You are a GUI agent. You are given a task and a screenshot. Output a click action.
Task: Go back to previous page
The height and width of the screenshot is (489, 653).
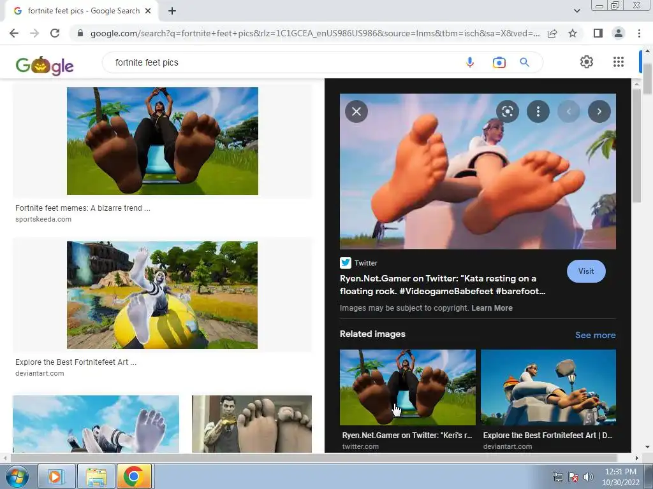(14, 33)
